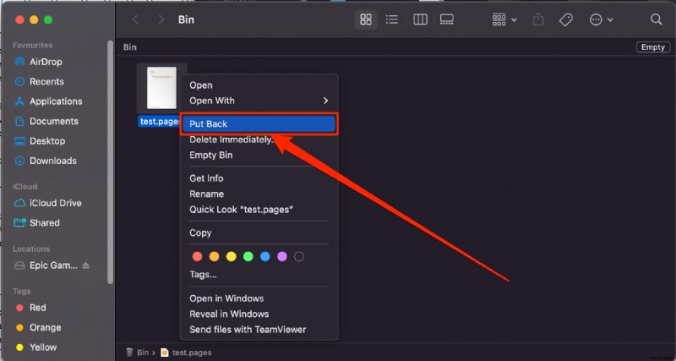Choose Rename from context menu

[x=259, y=194]
